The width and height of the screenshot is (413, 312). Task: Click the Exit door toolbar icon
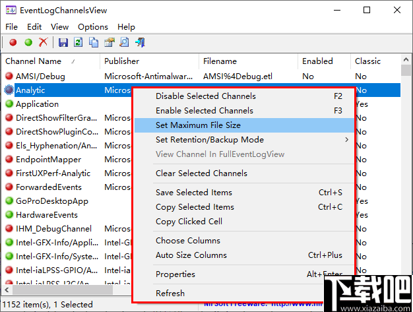(x=140, y=42)
